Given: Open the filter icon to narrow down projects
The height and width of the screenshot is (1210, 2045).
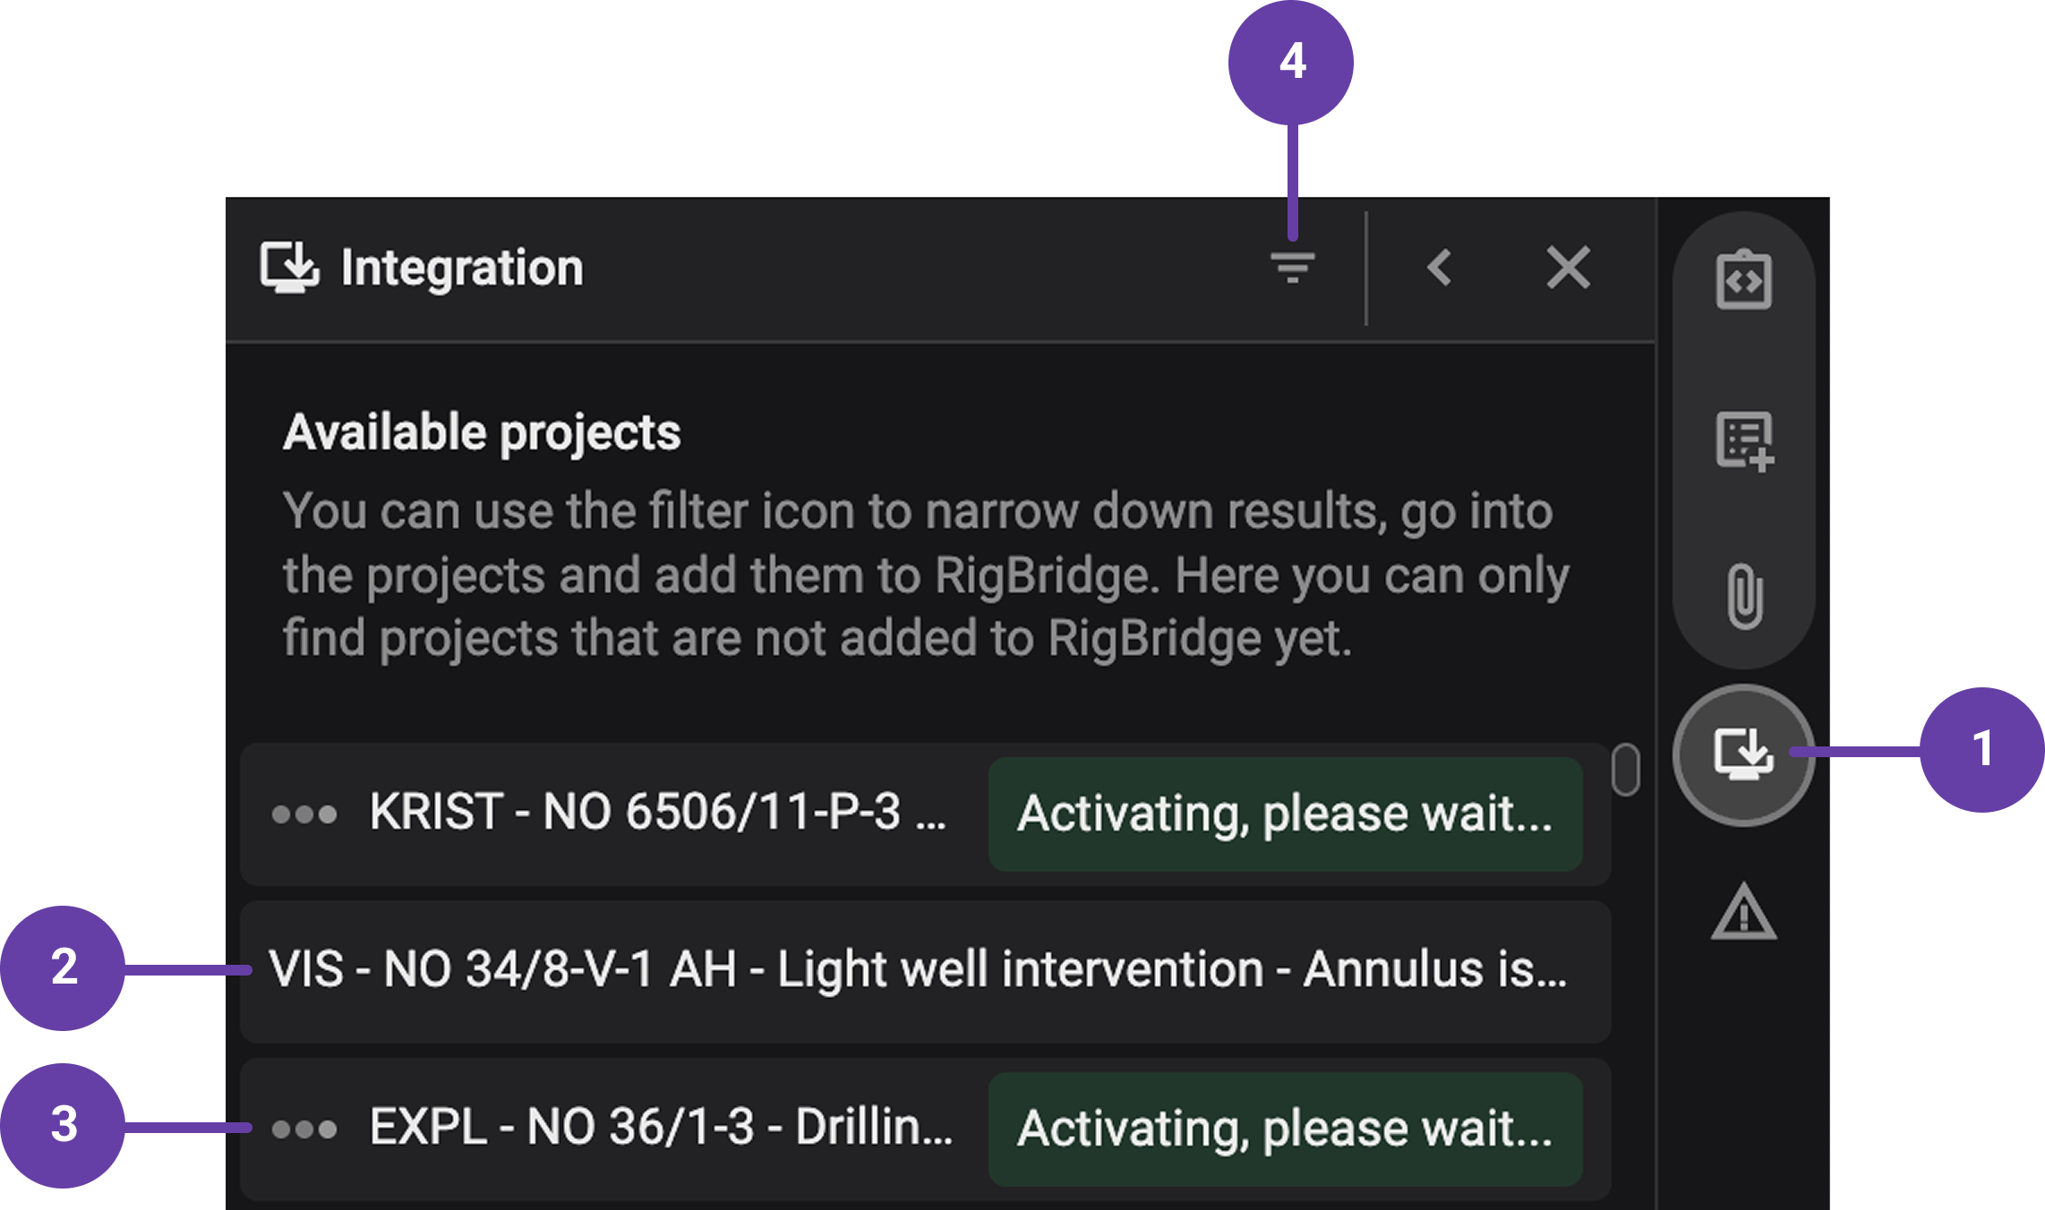Looking at the screenshot, I should (x=1293, y=267).
